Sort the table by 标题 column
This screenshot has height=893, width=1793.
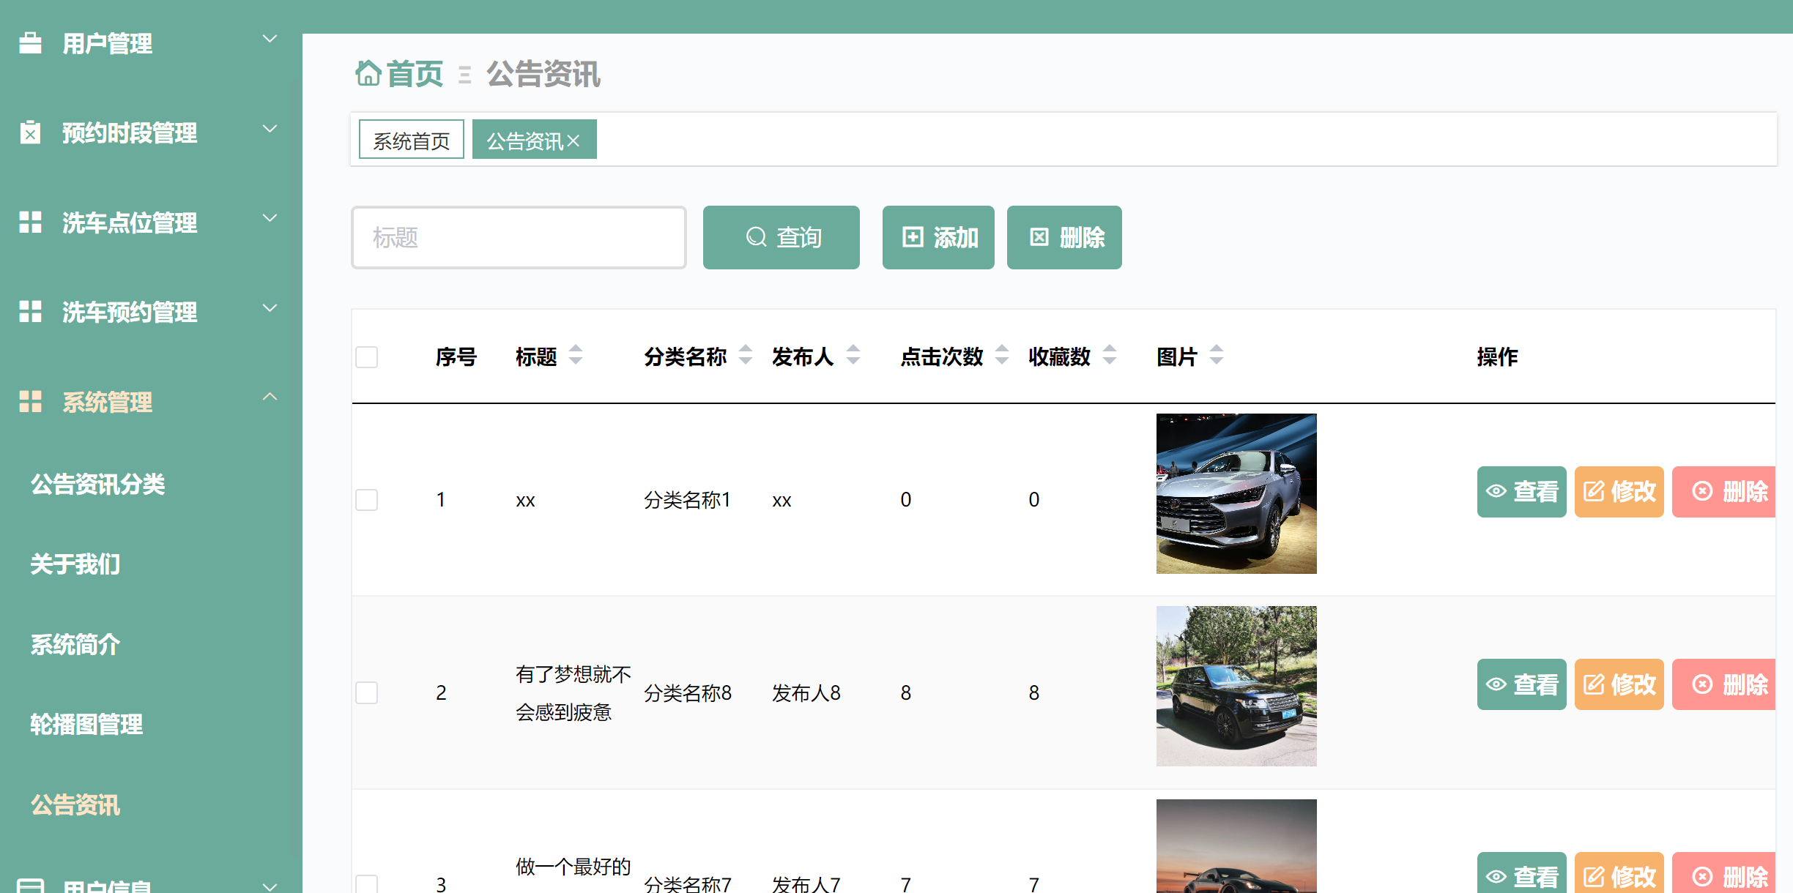click(576, 355)
